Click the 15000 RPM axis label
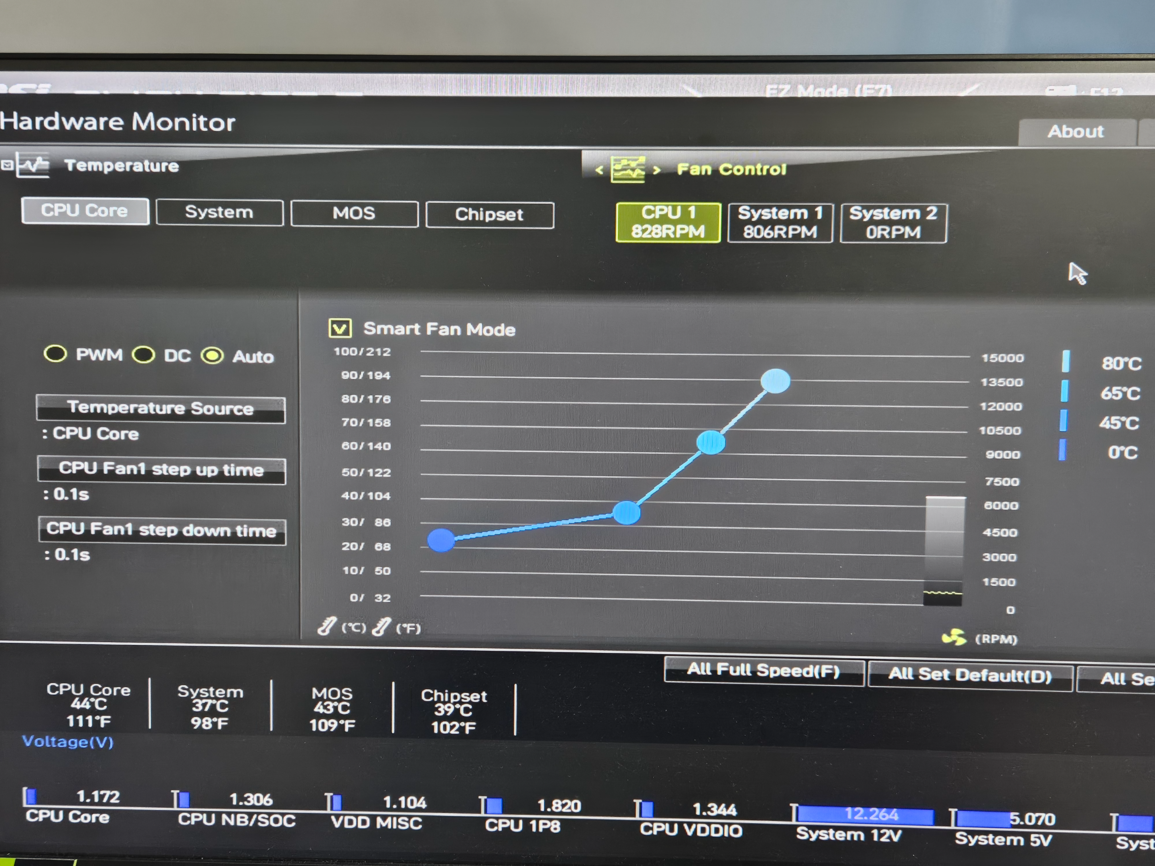 click(1003, 358)
